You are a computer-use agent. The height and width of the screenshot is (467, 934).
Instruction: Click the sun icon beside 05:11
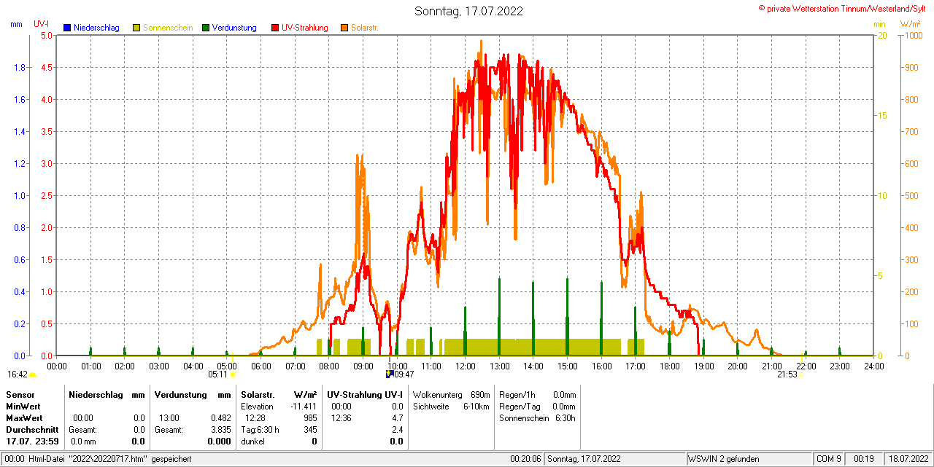pyautogui.click(x=233, y=374)
